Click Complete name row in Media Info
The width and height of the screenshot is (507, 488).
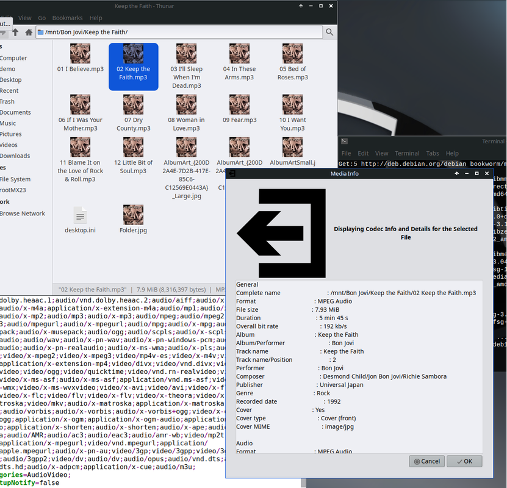click(356, 293)
